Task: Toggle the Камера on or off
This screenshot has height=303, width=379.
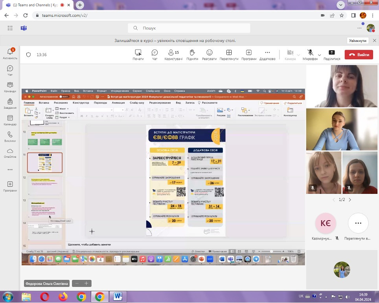Action: tap(290, 55)
